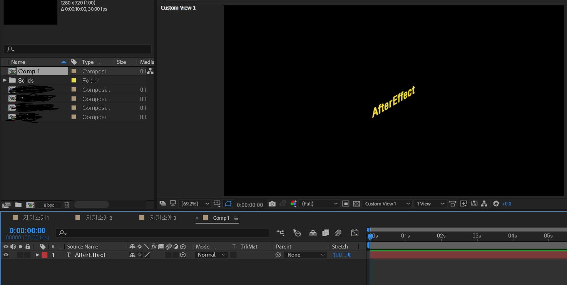Expand AfterEffect layer properties triangle
This screenshot has width=567, height=285.
37,255
